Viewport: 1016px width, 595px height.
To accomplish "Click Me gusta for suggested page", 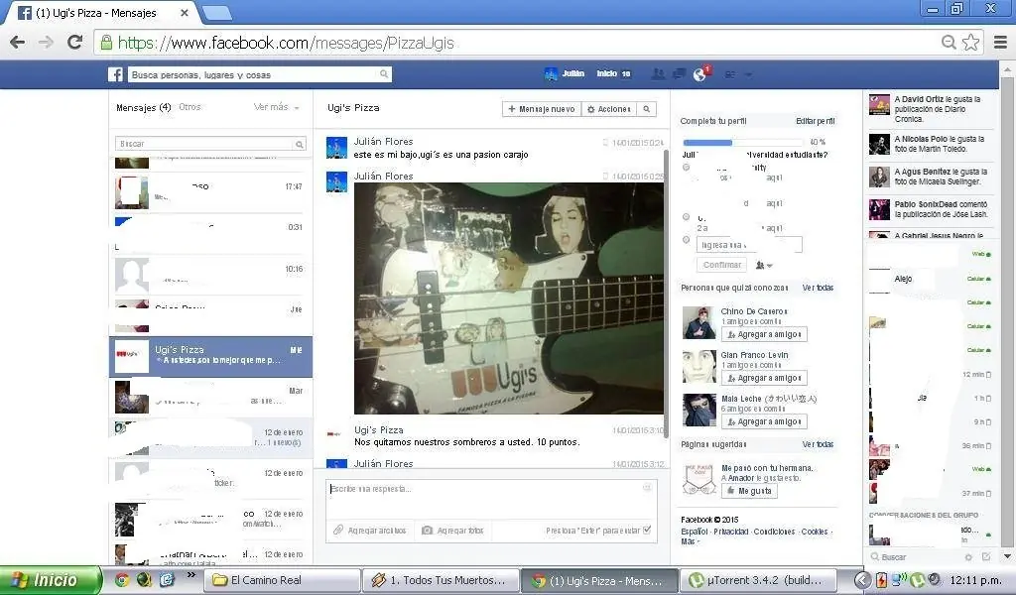I will [749, 491].
